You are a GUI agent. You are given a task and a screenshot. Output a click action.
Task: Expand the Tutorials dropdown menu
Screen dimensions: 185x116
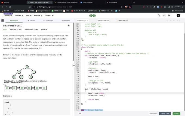point(19,16)
